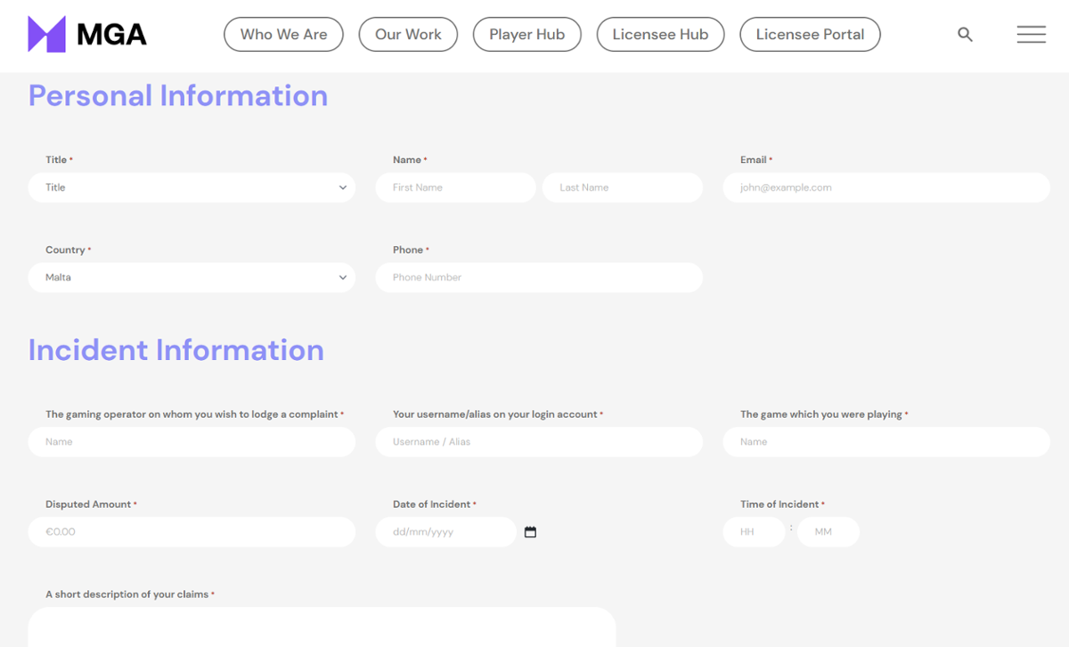1069x647 pixels.
Task: Click the First Name input field
Action: click(455, 187)
